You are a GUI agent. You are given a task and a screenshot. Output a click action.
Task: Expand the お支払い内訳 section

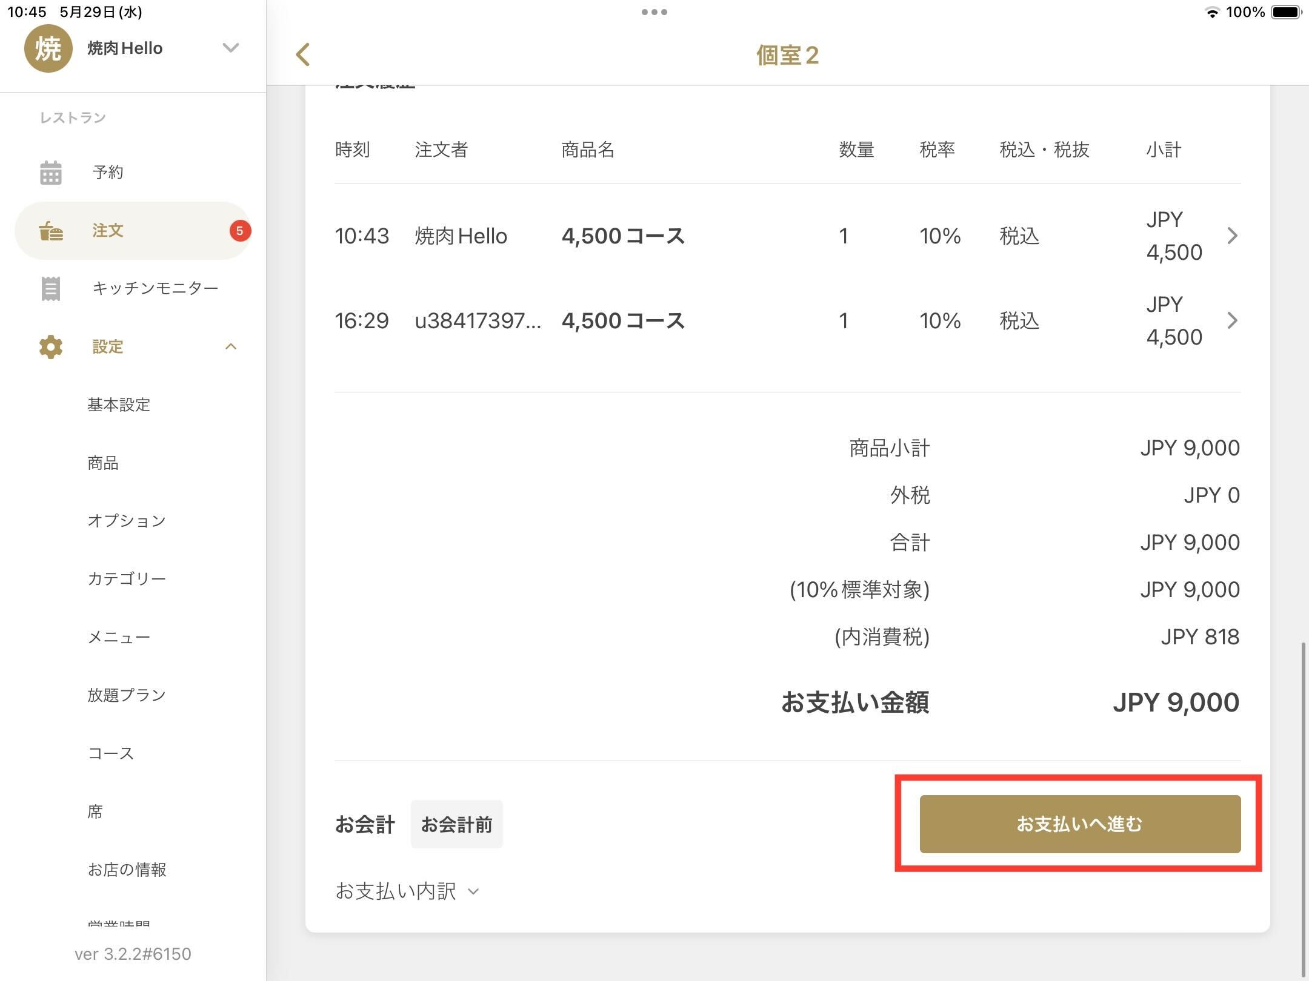click(407, 891)
